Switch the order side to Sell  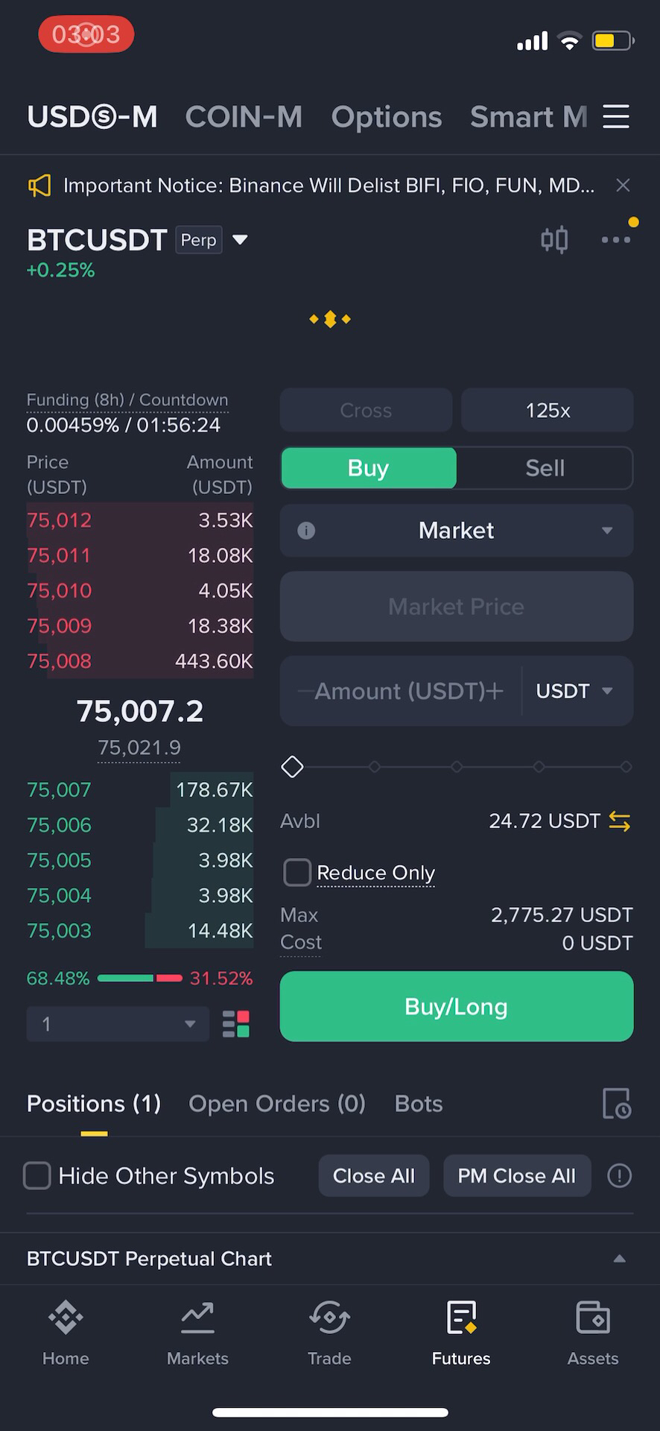coord(545,468)
